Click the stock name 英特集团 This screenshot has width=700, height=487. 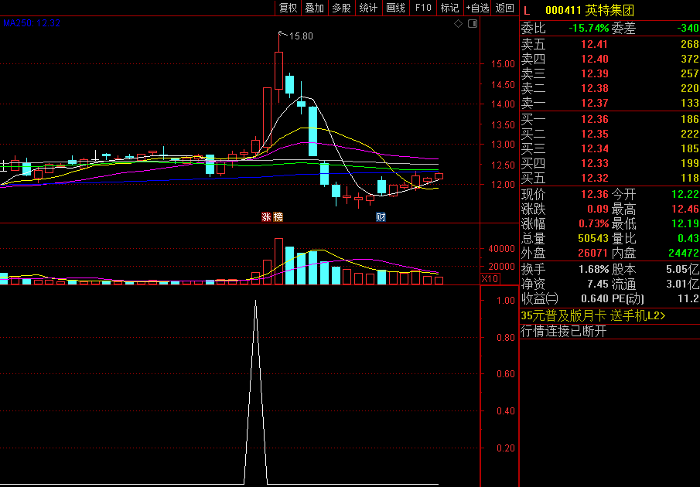[610, 10]
